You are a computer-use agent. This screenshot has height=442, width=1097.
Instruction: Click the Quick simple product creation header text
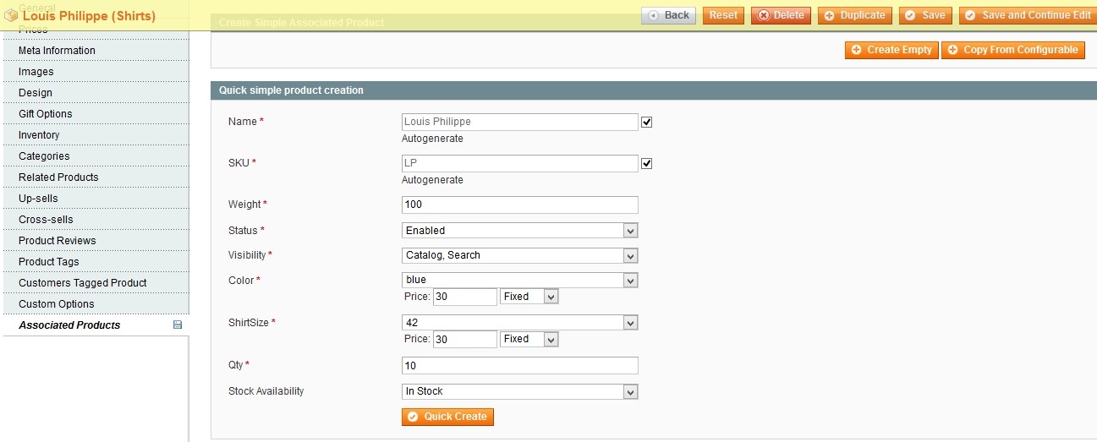click(291, 90)
